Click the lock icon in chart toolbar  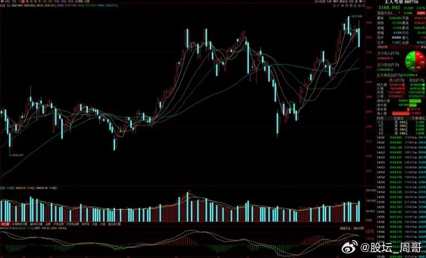tap(355, 6)
